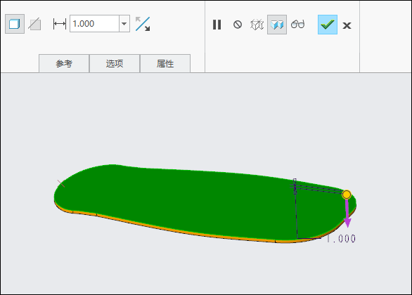Pause the feature with the pause icon
This screenshot has height=295, width=412.
click(x=217, y=25)
